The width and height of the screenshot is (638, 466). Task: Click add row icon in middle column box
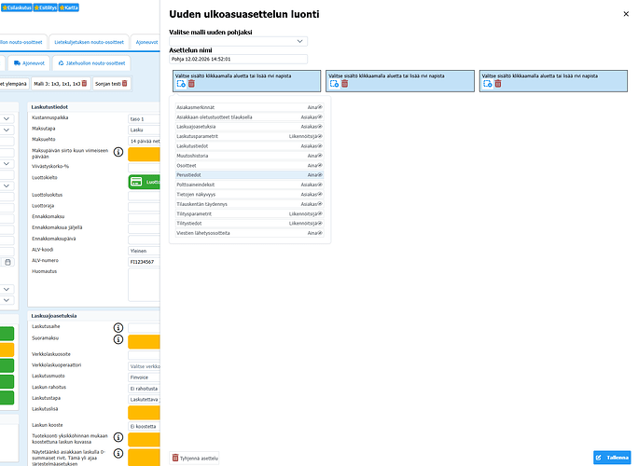coord(333,84)
